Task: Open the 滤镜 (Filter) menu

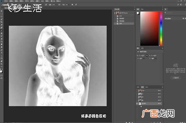Action: point(38,1)
